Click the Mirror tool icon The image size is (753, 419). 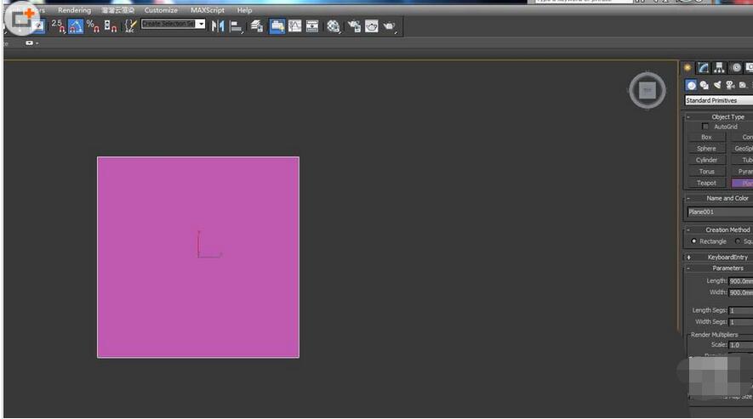coord(218,25)
